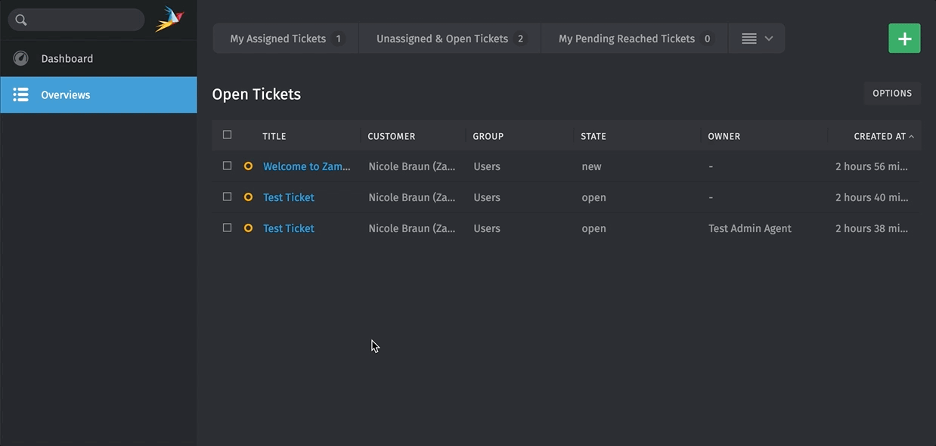Open the Test Ticket owned by Test Admin Agent
The image size is (936, 446).
pos(288,228)
